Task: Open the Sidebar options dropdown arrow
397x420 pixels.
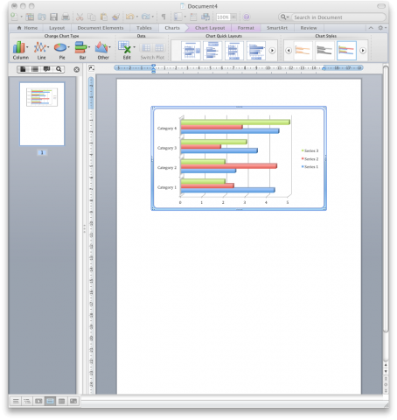Action: [x=185, y=17]
